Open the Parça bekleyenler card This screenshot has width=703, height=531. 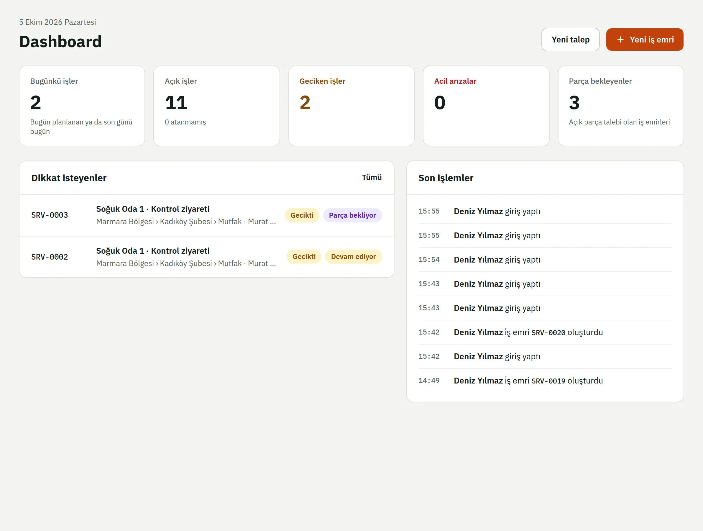(x=621, y=106)
